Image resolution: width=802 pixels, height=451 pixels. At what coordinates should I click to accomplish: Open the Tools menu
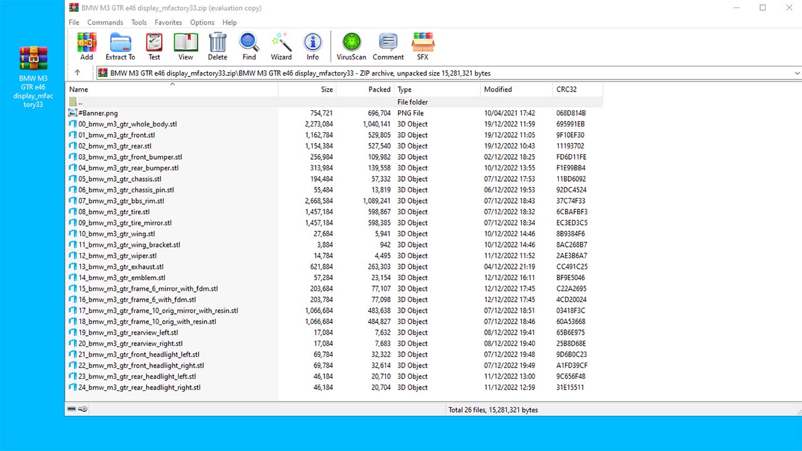[x=139, y=23]
